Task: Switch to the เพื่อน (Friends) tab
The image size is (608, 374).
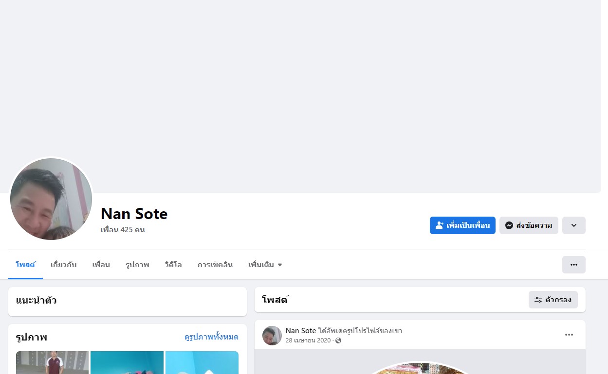Action: pos(101,265)
